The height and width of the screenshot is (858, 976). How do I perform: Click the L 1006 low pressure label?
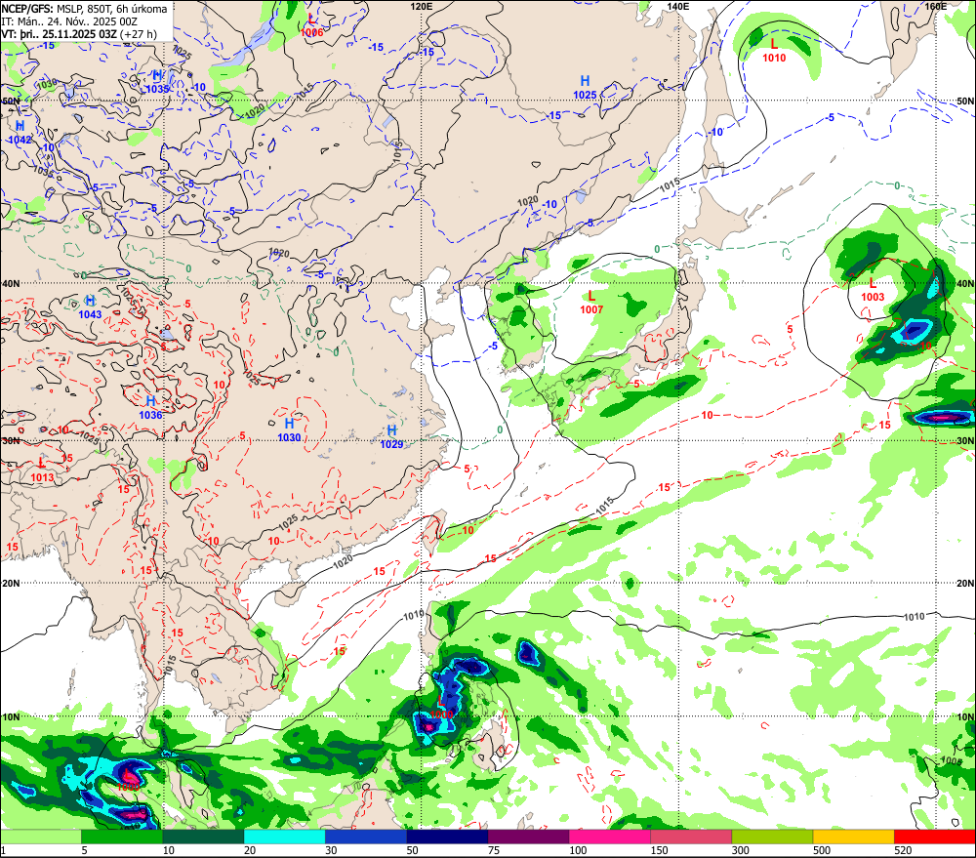pyautogui.click(x=312, y=25)
